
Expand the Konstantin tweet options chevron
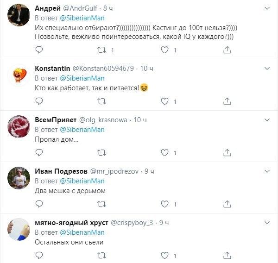point(267,69)
